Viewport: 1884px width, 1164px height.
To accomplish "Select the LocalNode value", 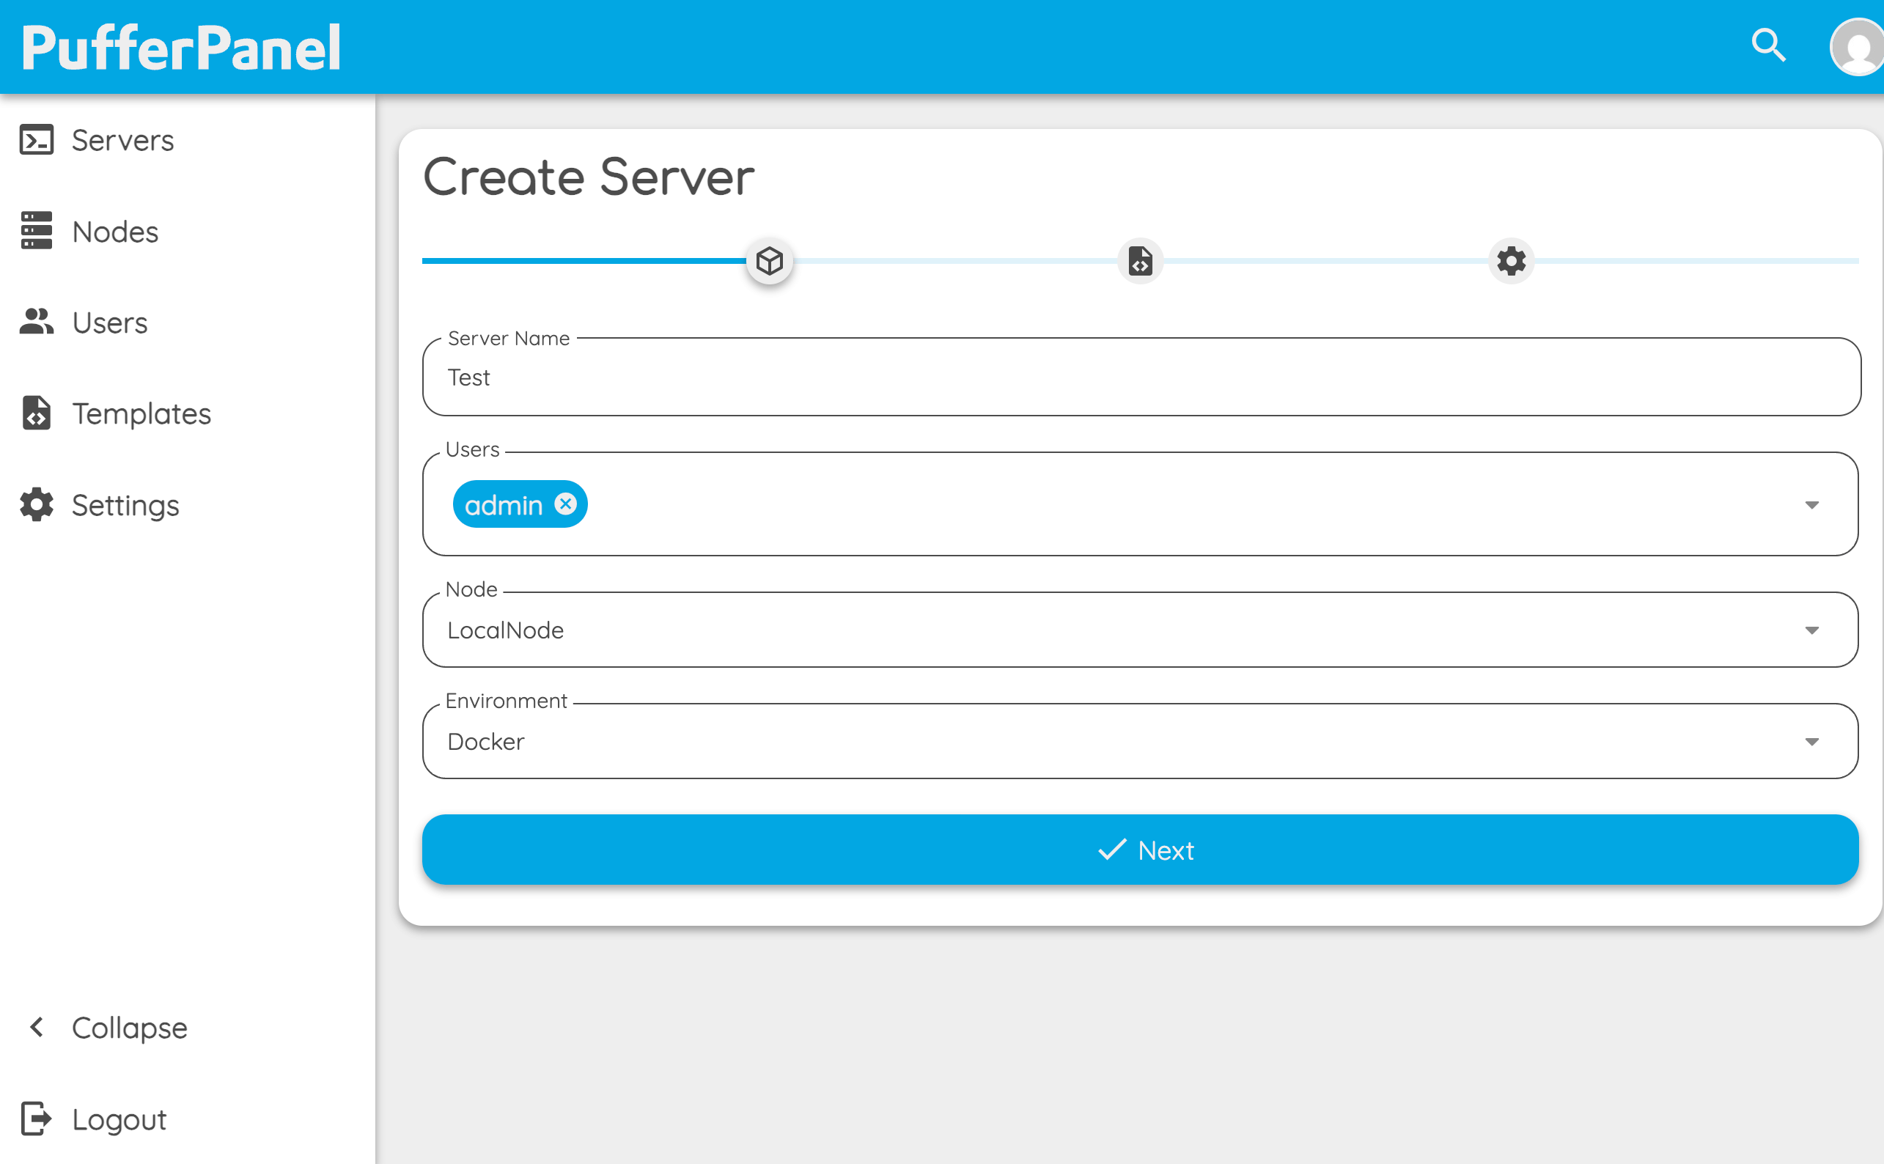I will point(505,630).
